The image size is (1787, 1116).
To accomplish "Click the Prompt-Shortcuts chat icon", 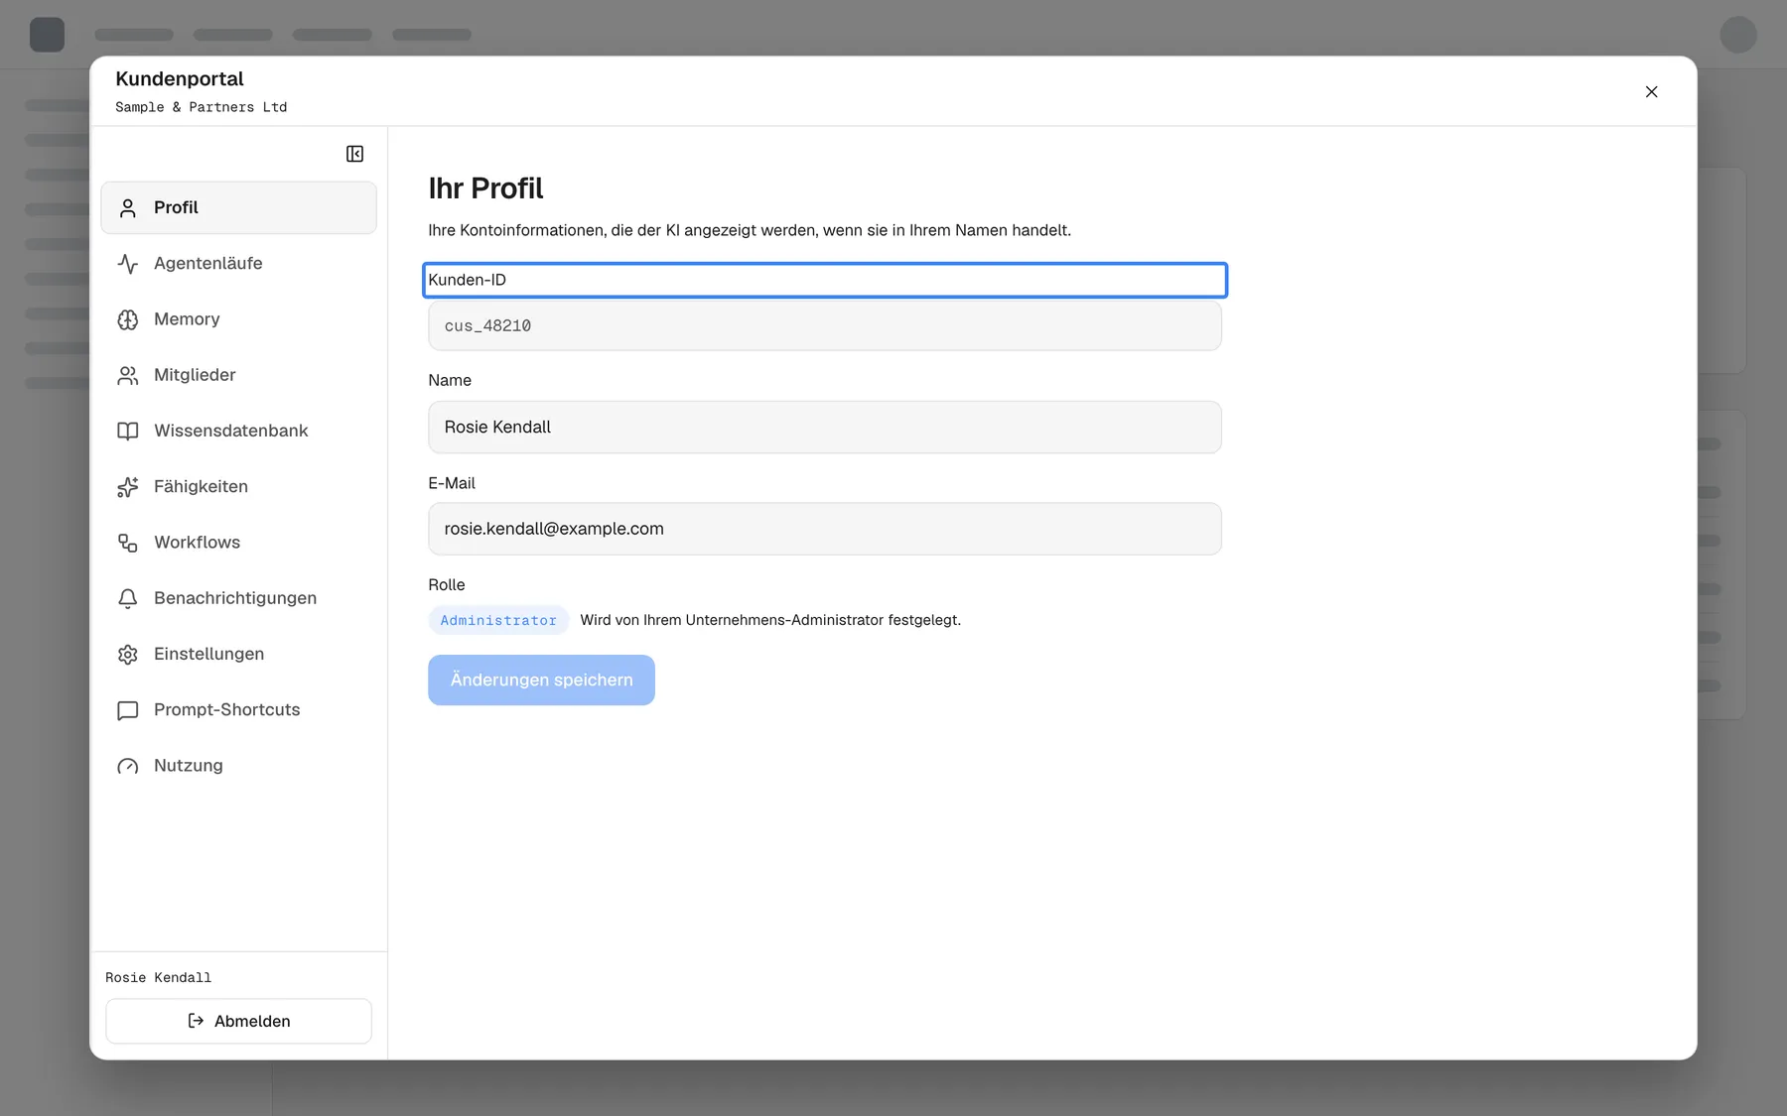I will click(128, 710).
